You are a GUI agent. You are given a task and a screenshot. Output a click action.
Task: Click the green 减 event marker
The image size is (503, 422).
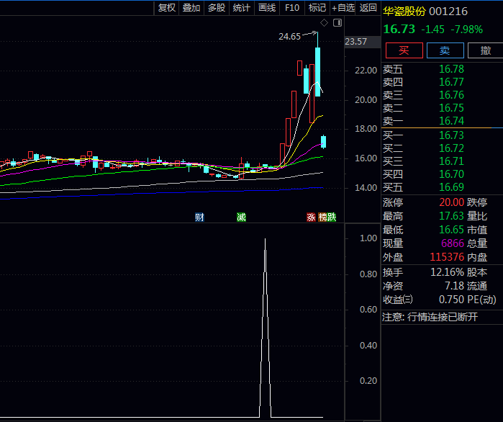[x=241, y=217]
